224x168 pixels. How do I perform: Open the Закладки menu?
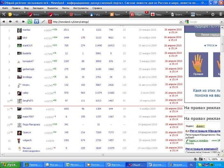point(38,8)
